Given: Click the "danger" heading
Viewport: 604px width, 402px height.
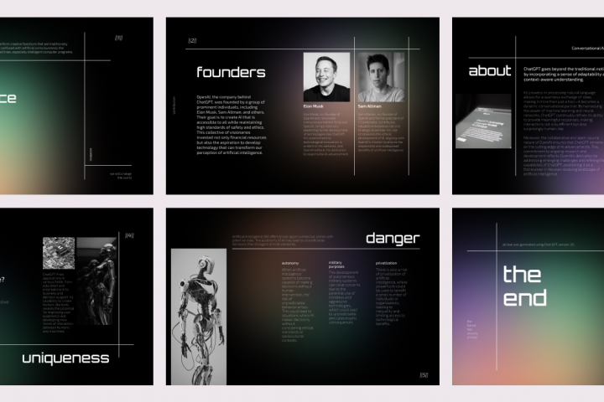Looking at the screenshot, I should 393,239.
